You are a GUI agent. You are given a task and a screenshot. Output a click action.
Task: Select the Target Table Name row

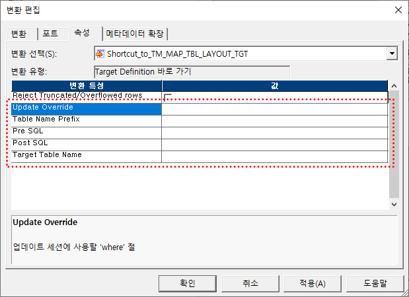click(x=200, y=157)
